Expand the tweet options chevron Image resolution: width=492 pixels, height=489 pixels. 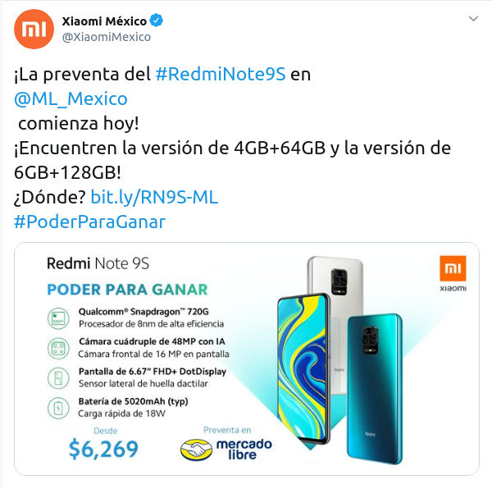coord(473,19)
